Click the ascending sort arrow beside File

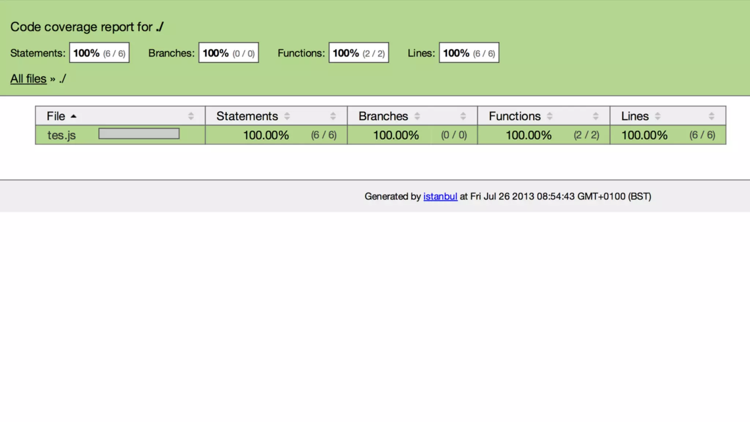(74, 116)
